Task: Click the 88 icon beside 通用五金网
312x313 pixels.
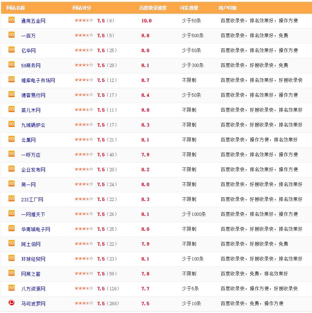Action: (12, 20)
